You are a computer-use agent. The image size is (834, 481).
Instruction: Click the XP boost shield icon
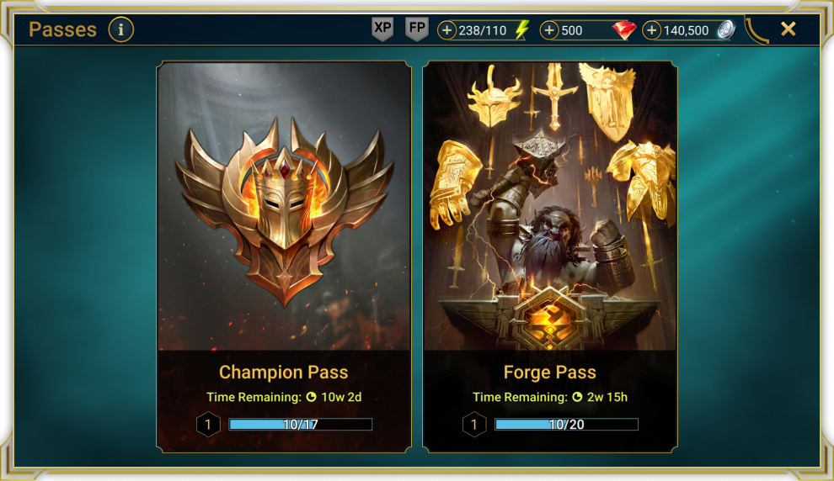click(382, 29)
